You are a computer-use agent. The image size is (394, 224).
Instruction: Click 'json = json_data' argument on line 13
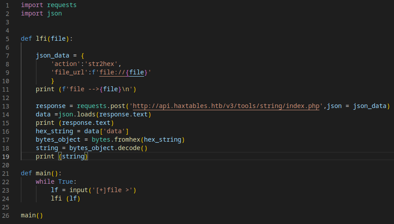[x=357, y=106]
